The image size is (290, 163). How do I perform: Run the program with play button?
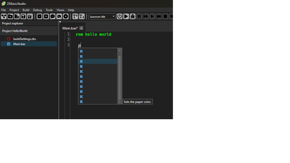click(x=126, y=17)
